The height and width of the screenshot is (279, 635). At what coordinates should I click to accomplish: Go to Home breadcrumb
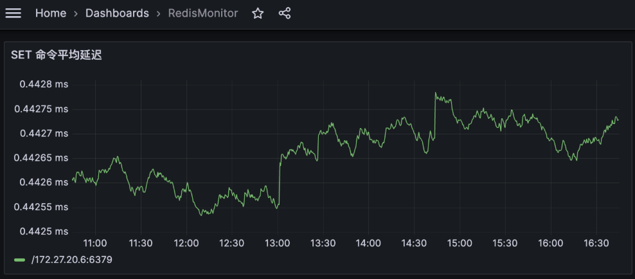pos(51,14)
